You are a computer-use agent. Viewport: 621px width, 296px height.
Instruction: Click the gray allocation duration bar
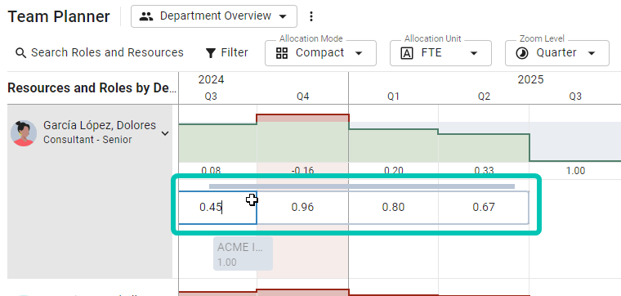(x=362, y=186)
